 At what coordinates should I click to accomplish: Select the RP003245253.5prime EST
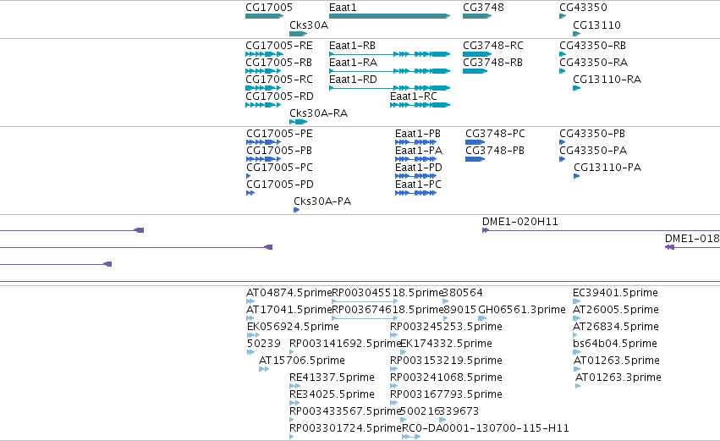[x=394, y=335]
